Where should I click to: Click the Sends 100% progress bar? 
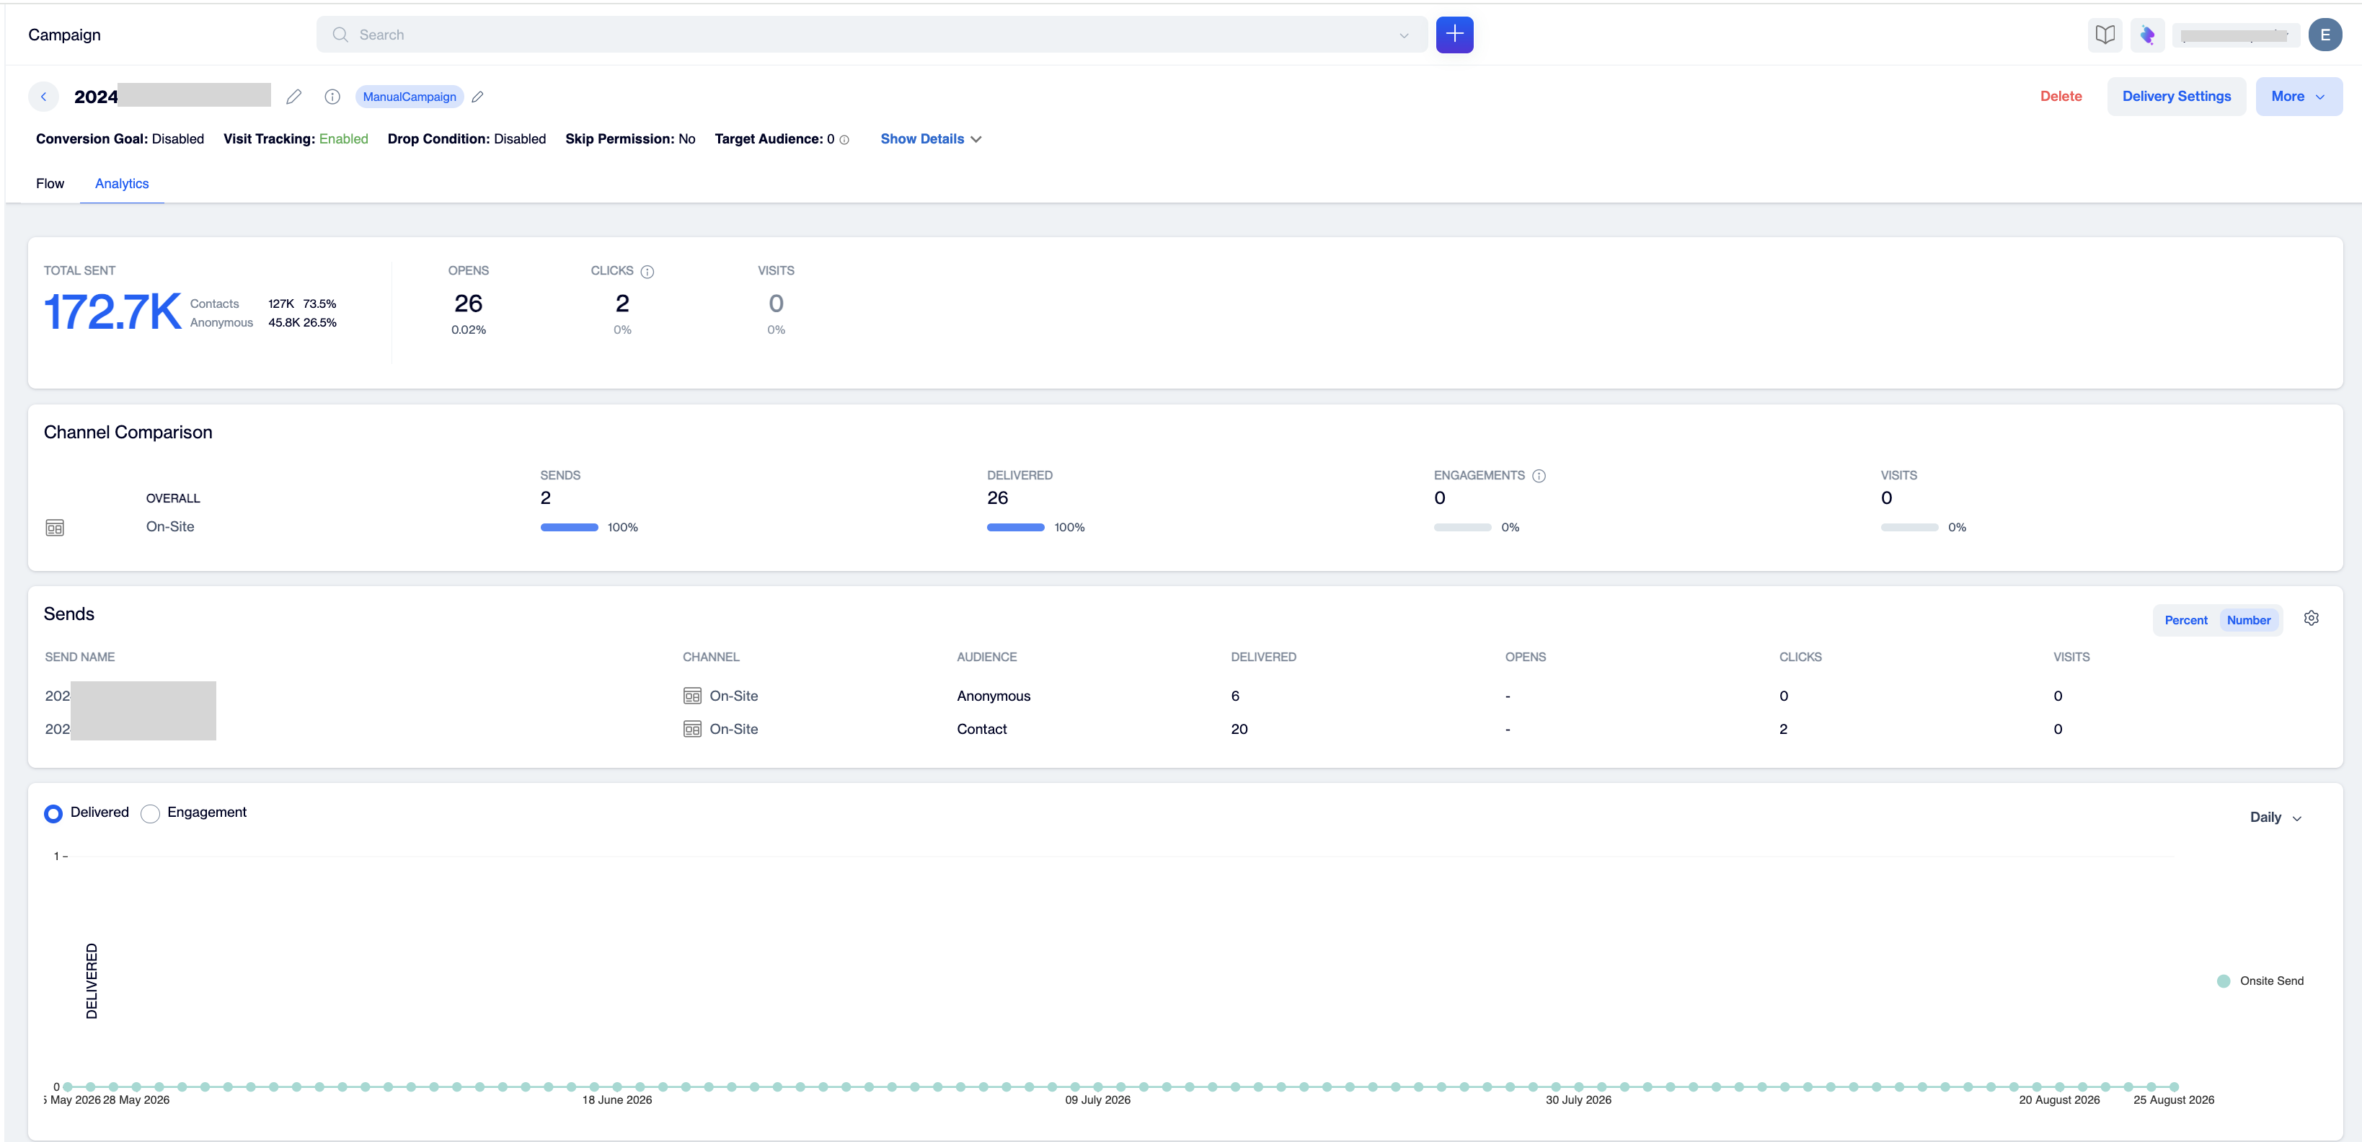[568, 527]
